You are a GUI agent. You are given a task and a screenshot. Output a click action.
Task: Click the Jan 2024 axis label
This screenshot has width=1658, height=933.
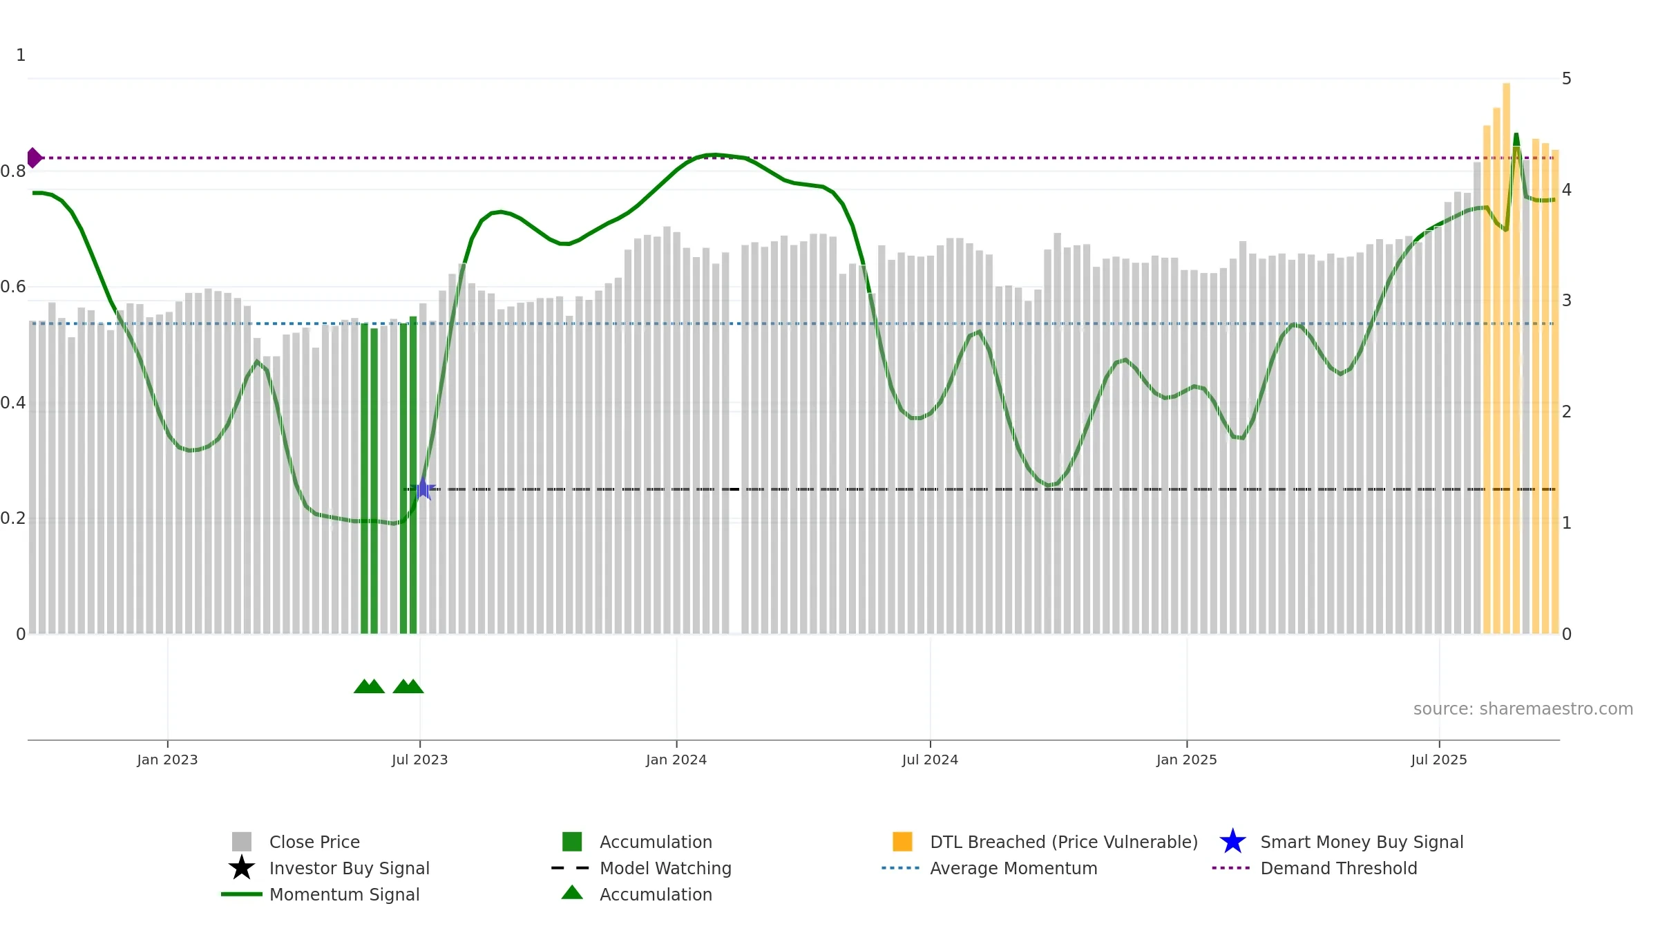(x=676, y=760)
